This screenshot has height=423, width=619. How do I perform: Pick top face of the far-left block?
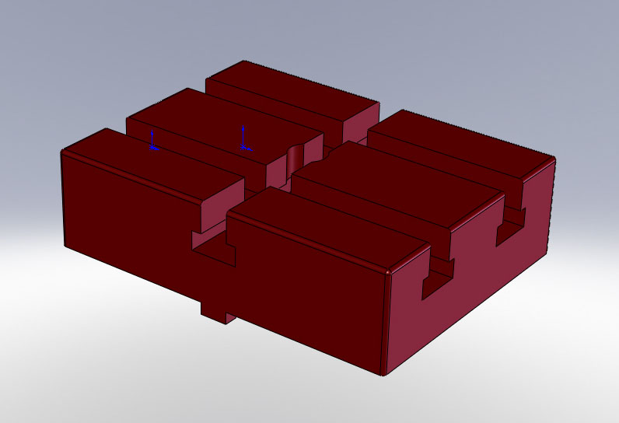click(148, 163)
